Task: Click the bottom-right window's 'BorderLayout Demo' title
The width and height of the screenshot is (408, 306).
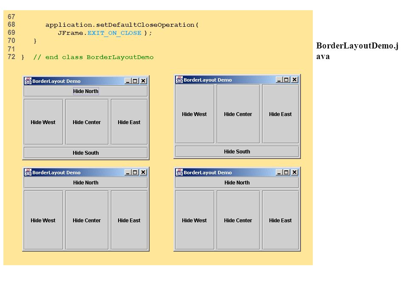Action: click(x=208, y=173)
